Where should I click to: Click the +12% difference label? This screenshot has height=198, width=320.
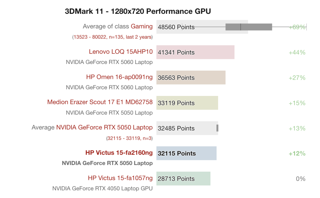click(x=297, y=153)
